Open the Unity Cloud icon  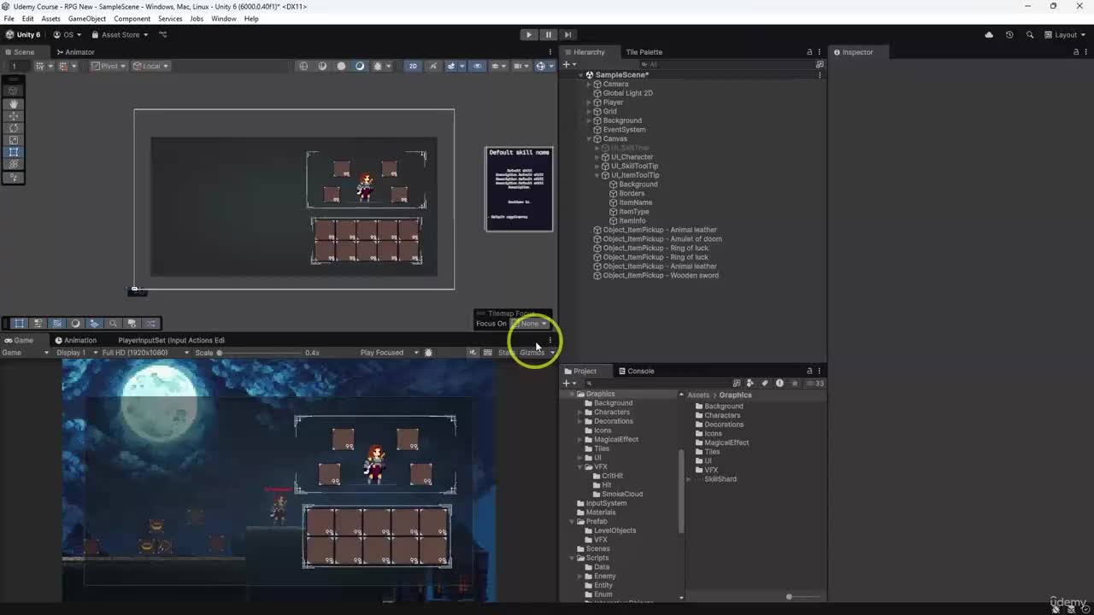click(x=989, y=35)
